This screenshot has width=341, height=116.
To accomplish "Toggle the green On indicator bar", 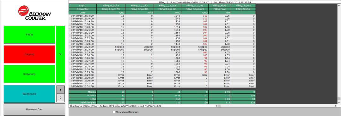I will (x=60, y=54).
